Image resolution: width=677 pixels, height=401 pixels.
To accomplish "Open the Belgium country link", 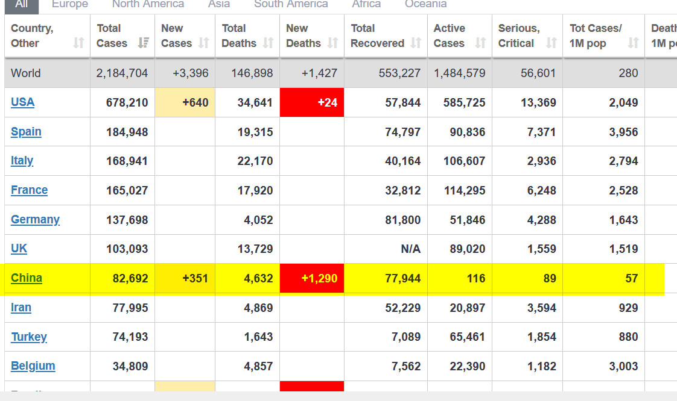I will point(33,366).
